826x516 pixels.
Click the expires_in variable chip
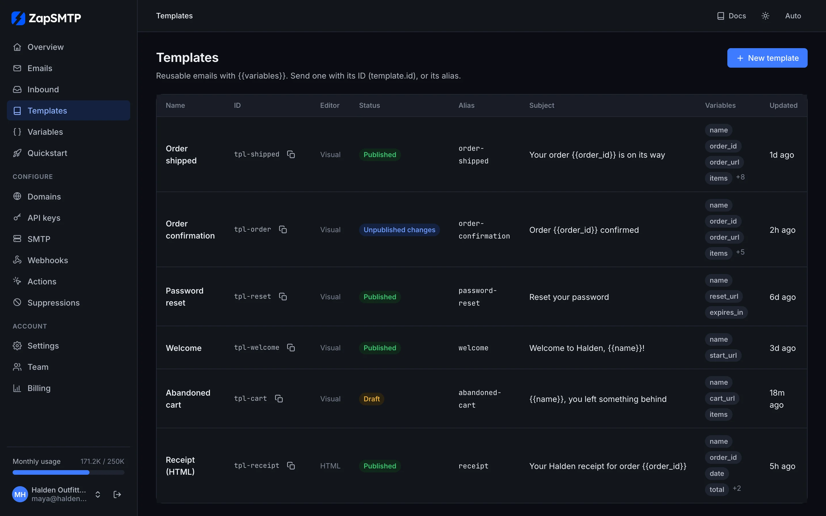(x=726, y=312)
